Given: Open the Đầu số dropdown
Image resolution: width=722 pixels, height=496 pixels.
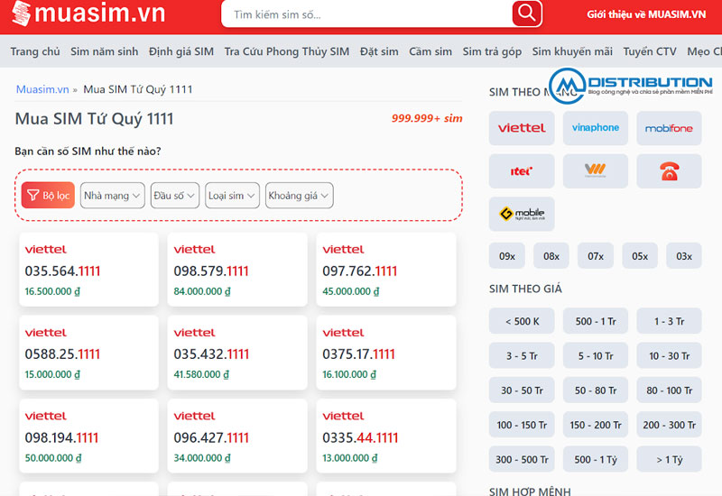Looking at the screenshot, I should (175, 195).
